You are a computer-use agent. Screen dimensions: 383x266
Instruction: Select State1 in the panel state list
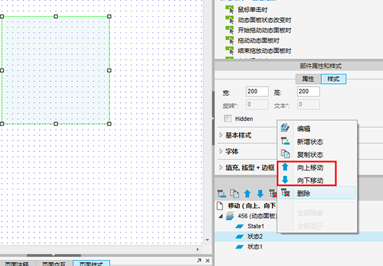pos(255,226)
